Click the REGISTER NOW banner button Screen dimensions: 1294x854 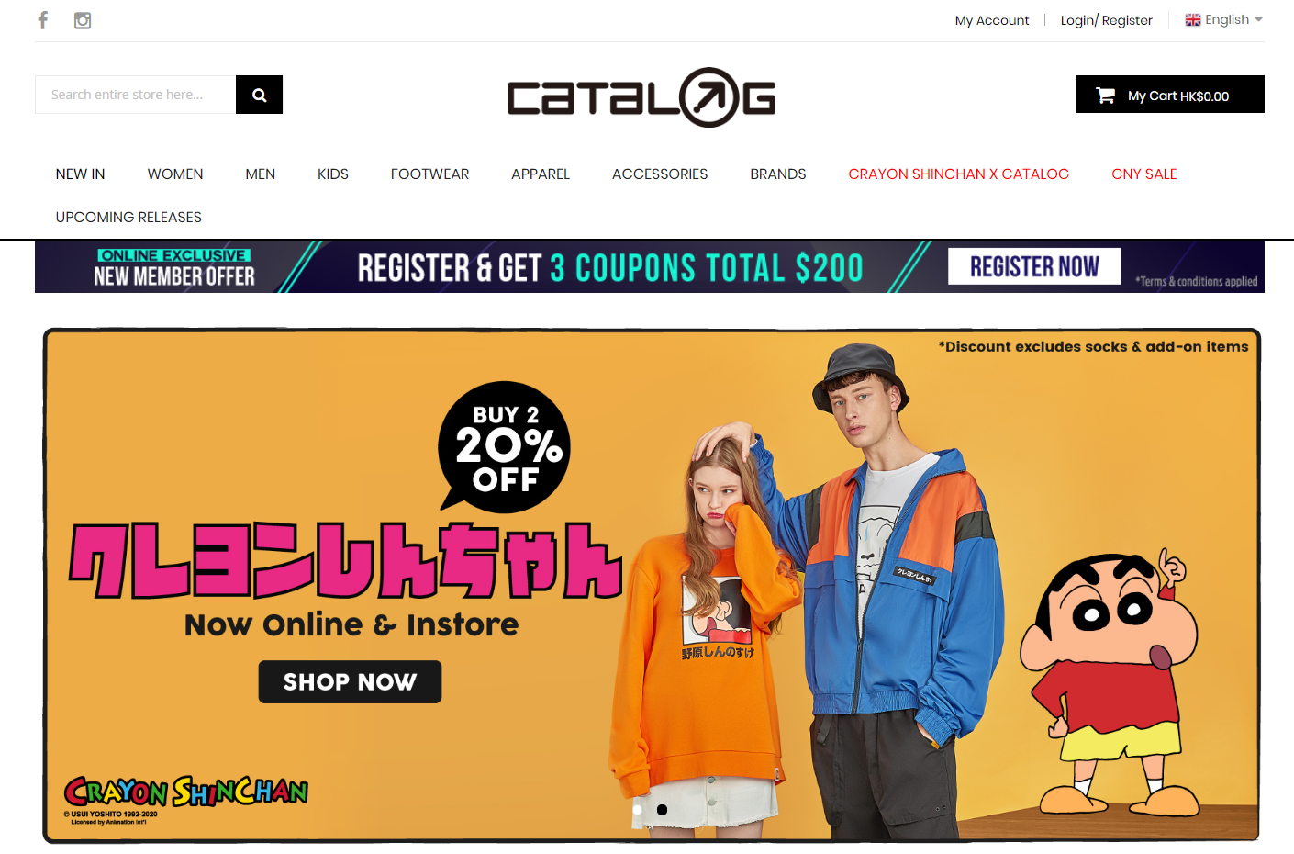click(x=1034, y=266)
